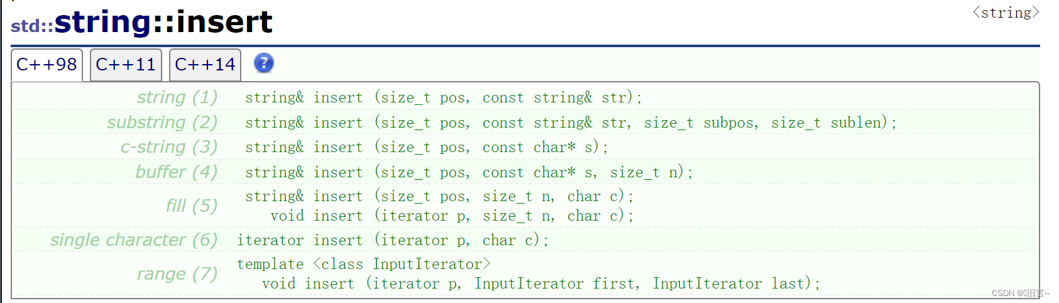
Task: Select the buffer (4) overload label
Action: [x=177, y=172]
